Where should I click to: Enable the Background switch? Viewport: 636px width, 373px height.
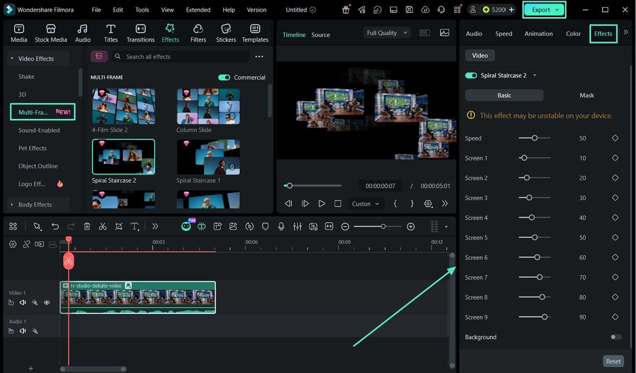[x=616, y=337]
